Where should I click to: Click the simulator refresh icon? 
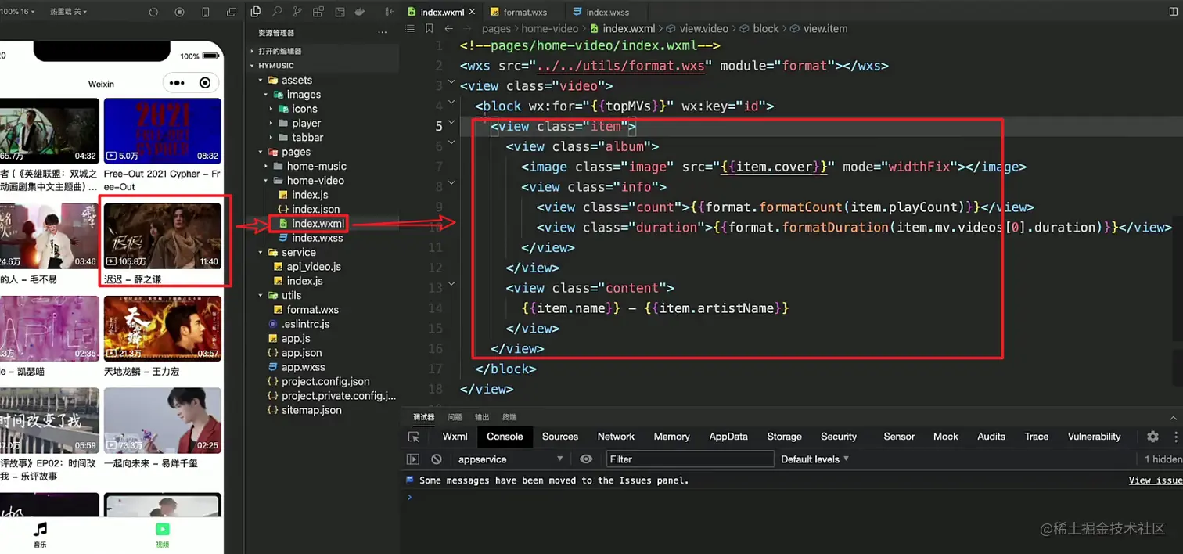(153, 12)
